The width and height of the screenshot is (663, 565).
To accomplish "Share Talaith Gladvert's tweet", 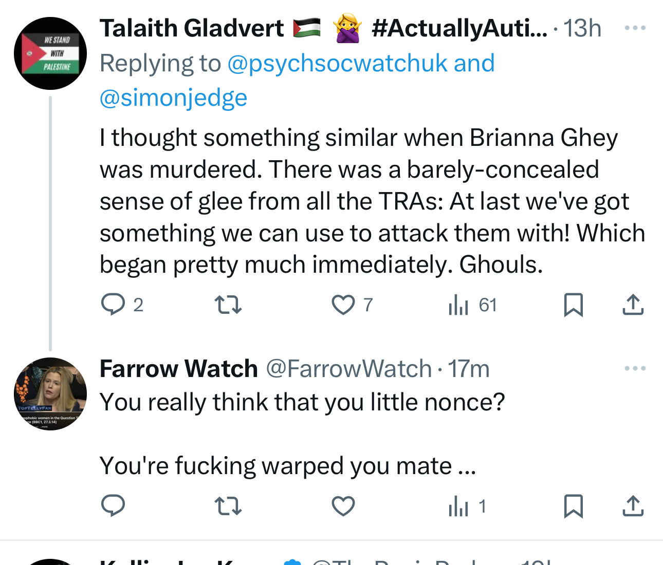I will point(633,305).
